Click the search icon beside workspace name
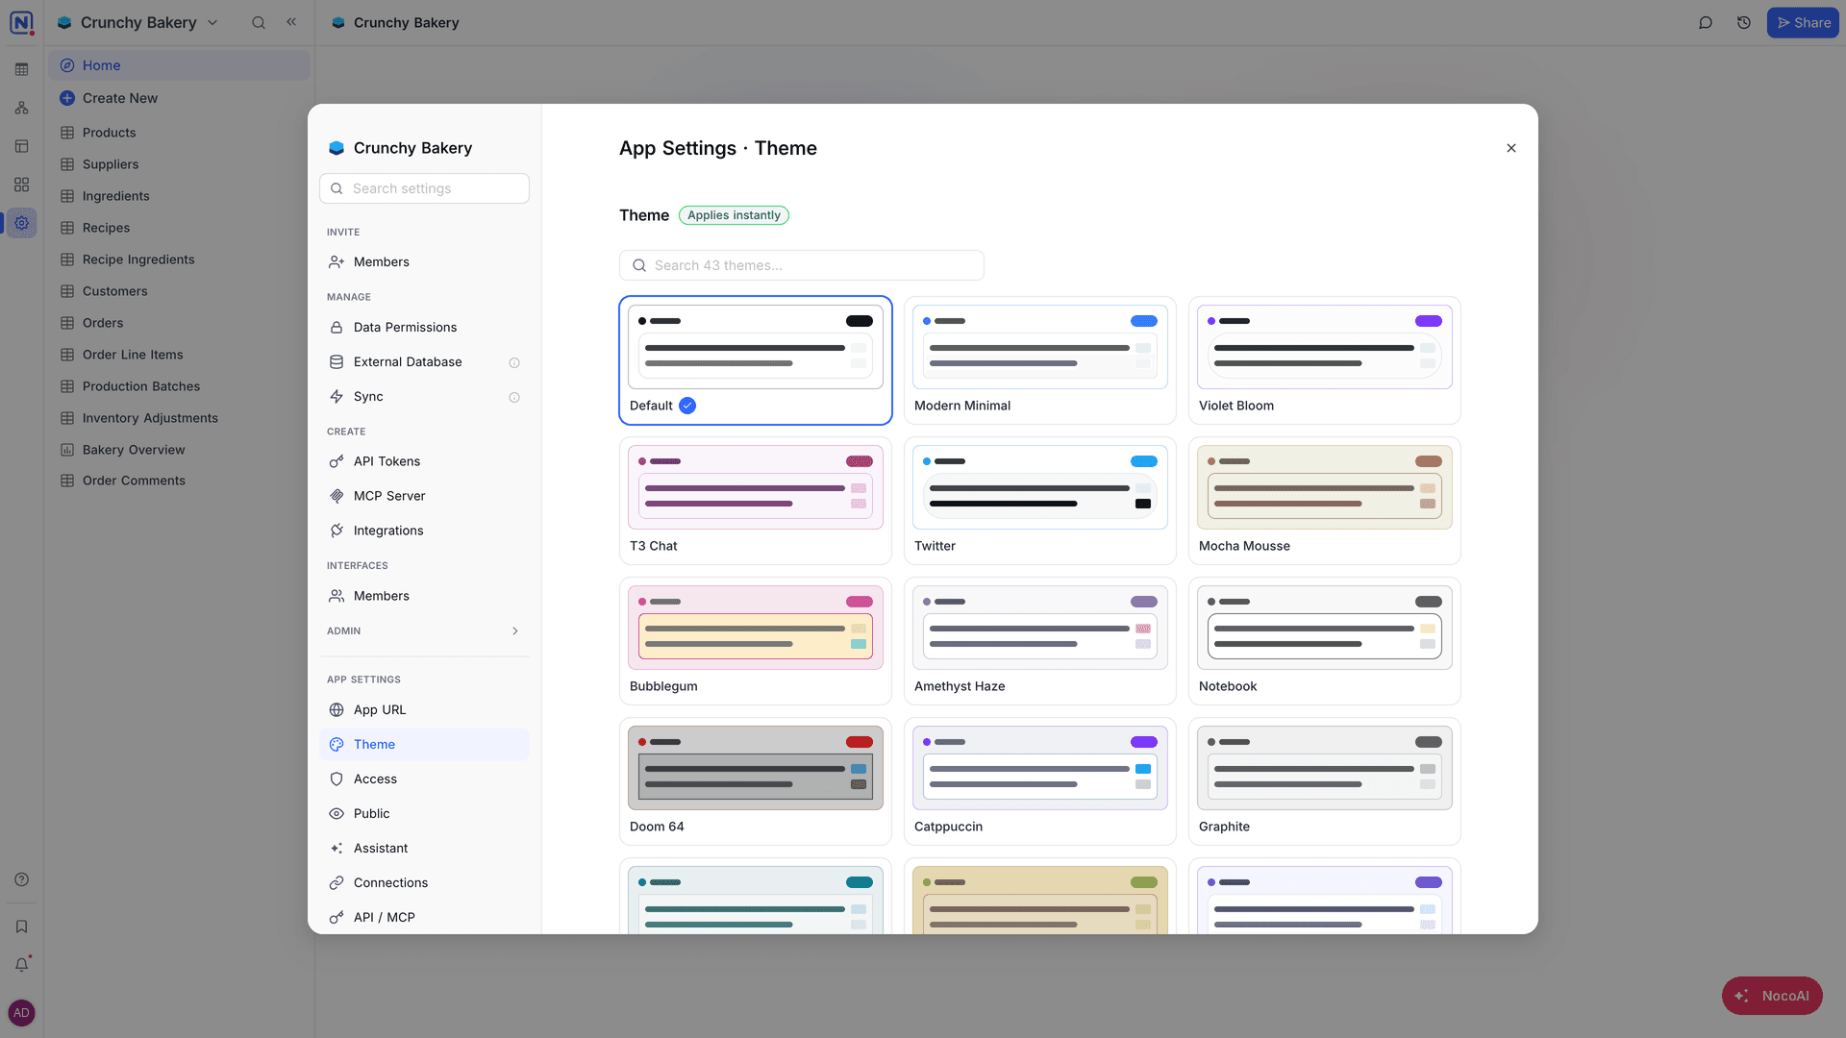The image size is (1846, 1038). click(259, 22)
